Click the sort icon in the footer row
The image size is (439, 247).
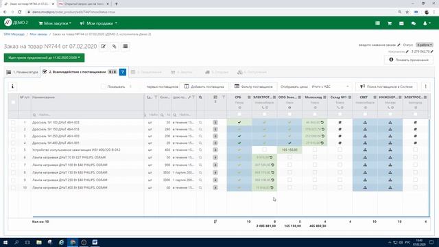pyautogui.click(x=215, y=222)
